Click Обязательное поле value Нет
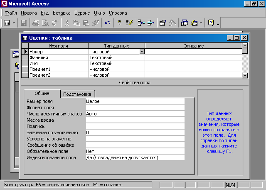The height and width of the screenshot is (190, 266). pos(135,151)
